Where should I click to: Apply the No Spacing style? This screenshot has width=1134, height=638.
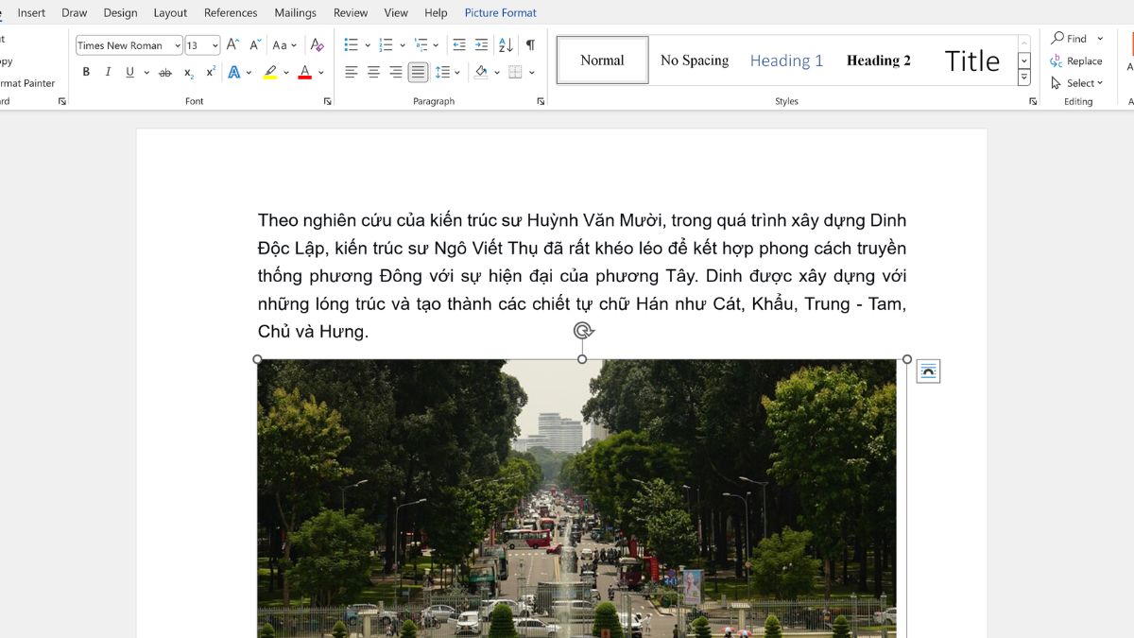(695, 60)
